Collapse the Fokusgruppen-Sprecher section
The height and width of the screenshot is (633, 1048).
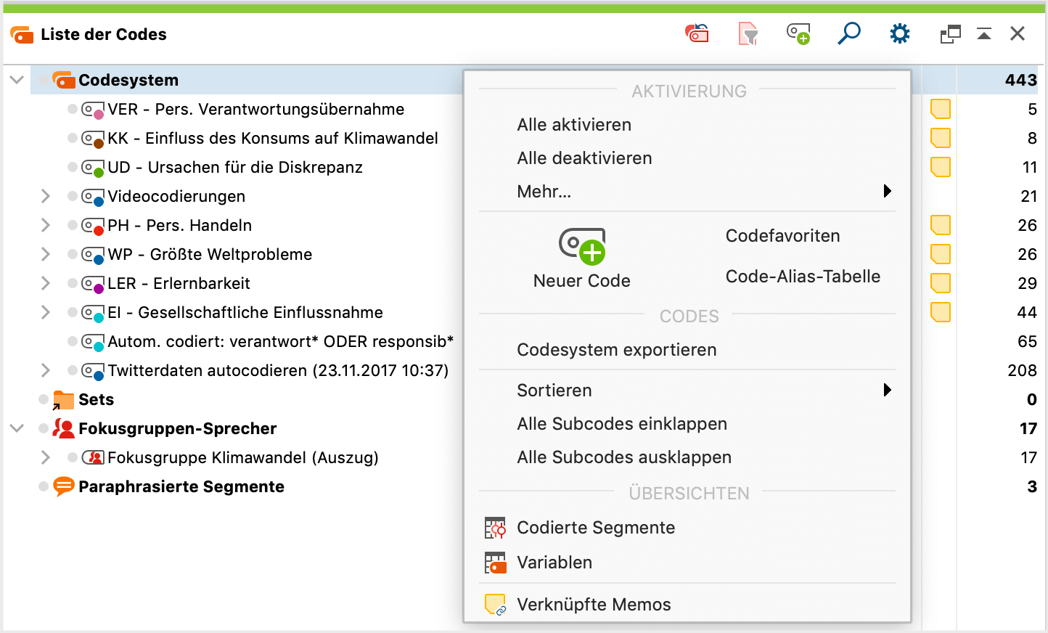[17, 428]
